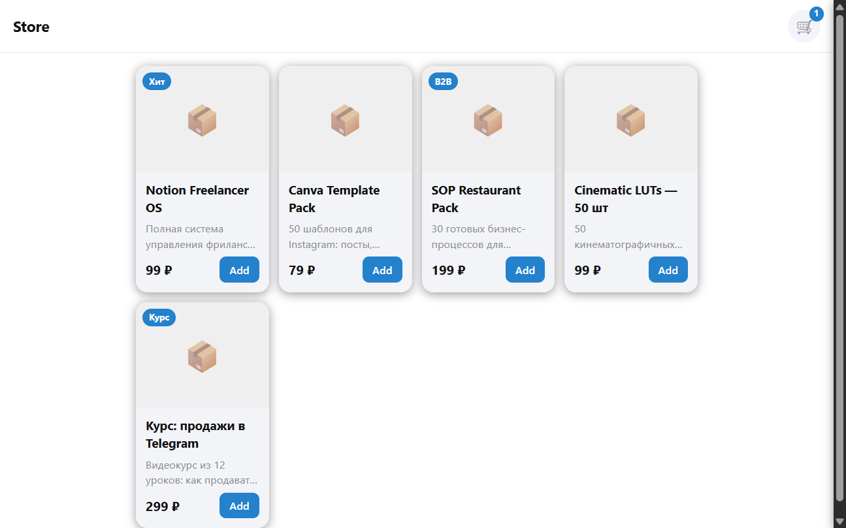Open the Canva Template Pack title
Image resolution: width=846 pixels, height=528 pixels.
point(334,199)
